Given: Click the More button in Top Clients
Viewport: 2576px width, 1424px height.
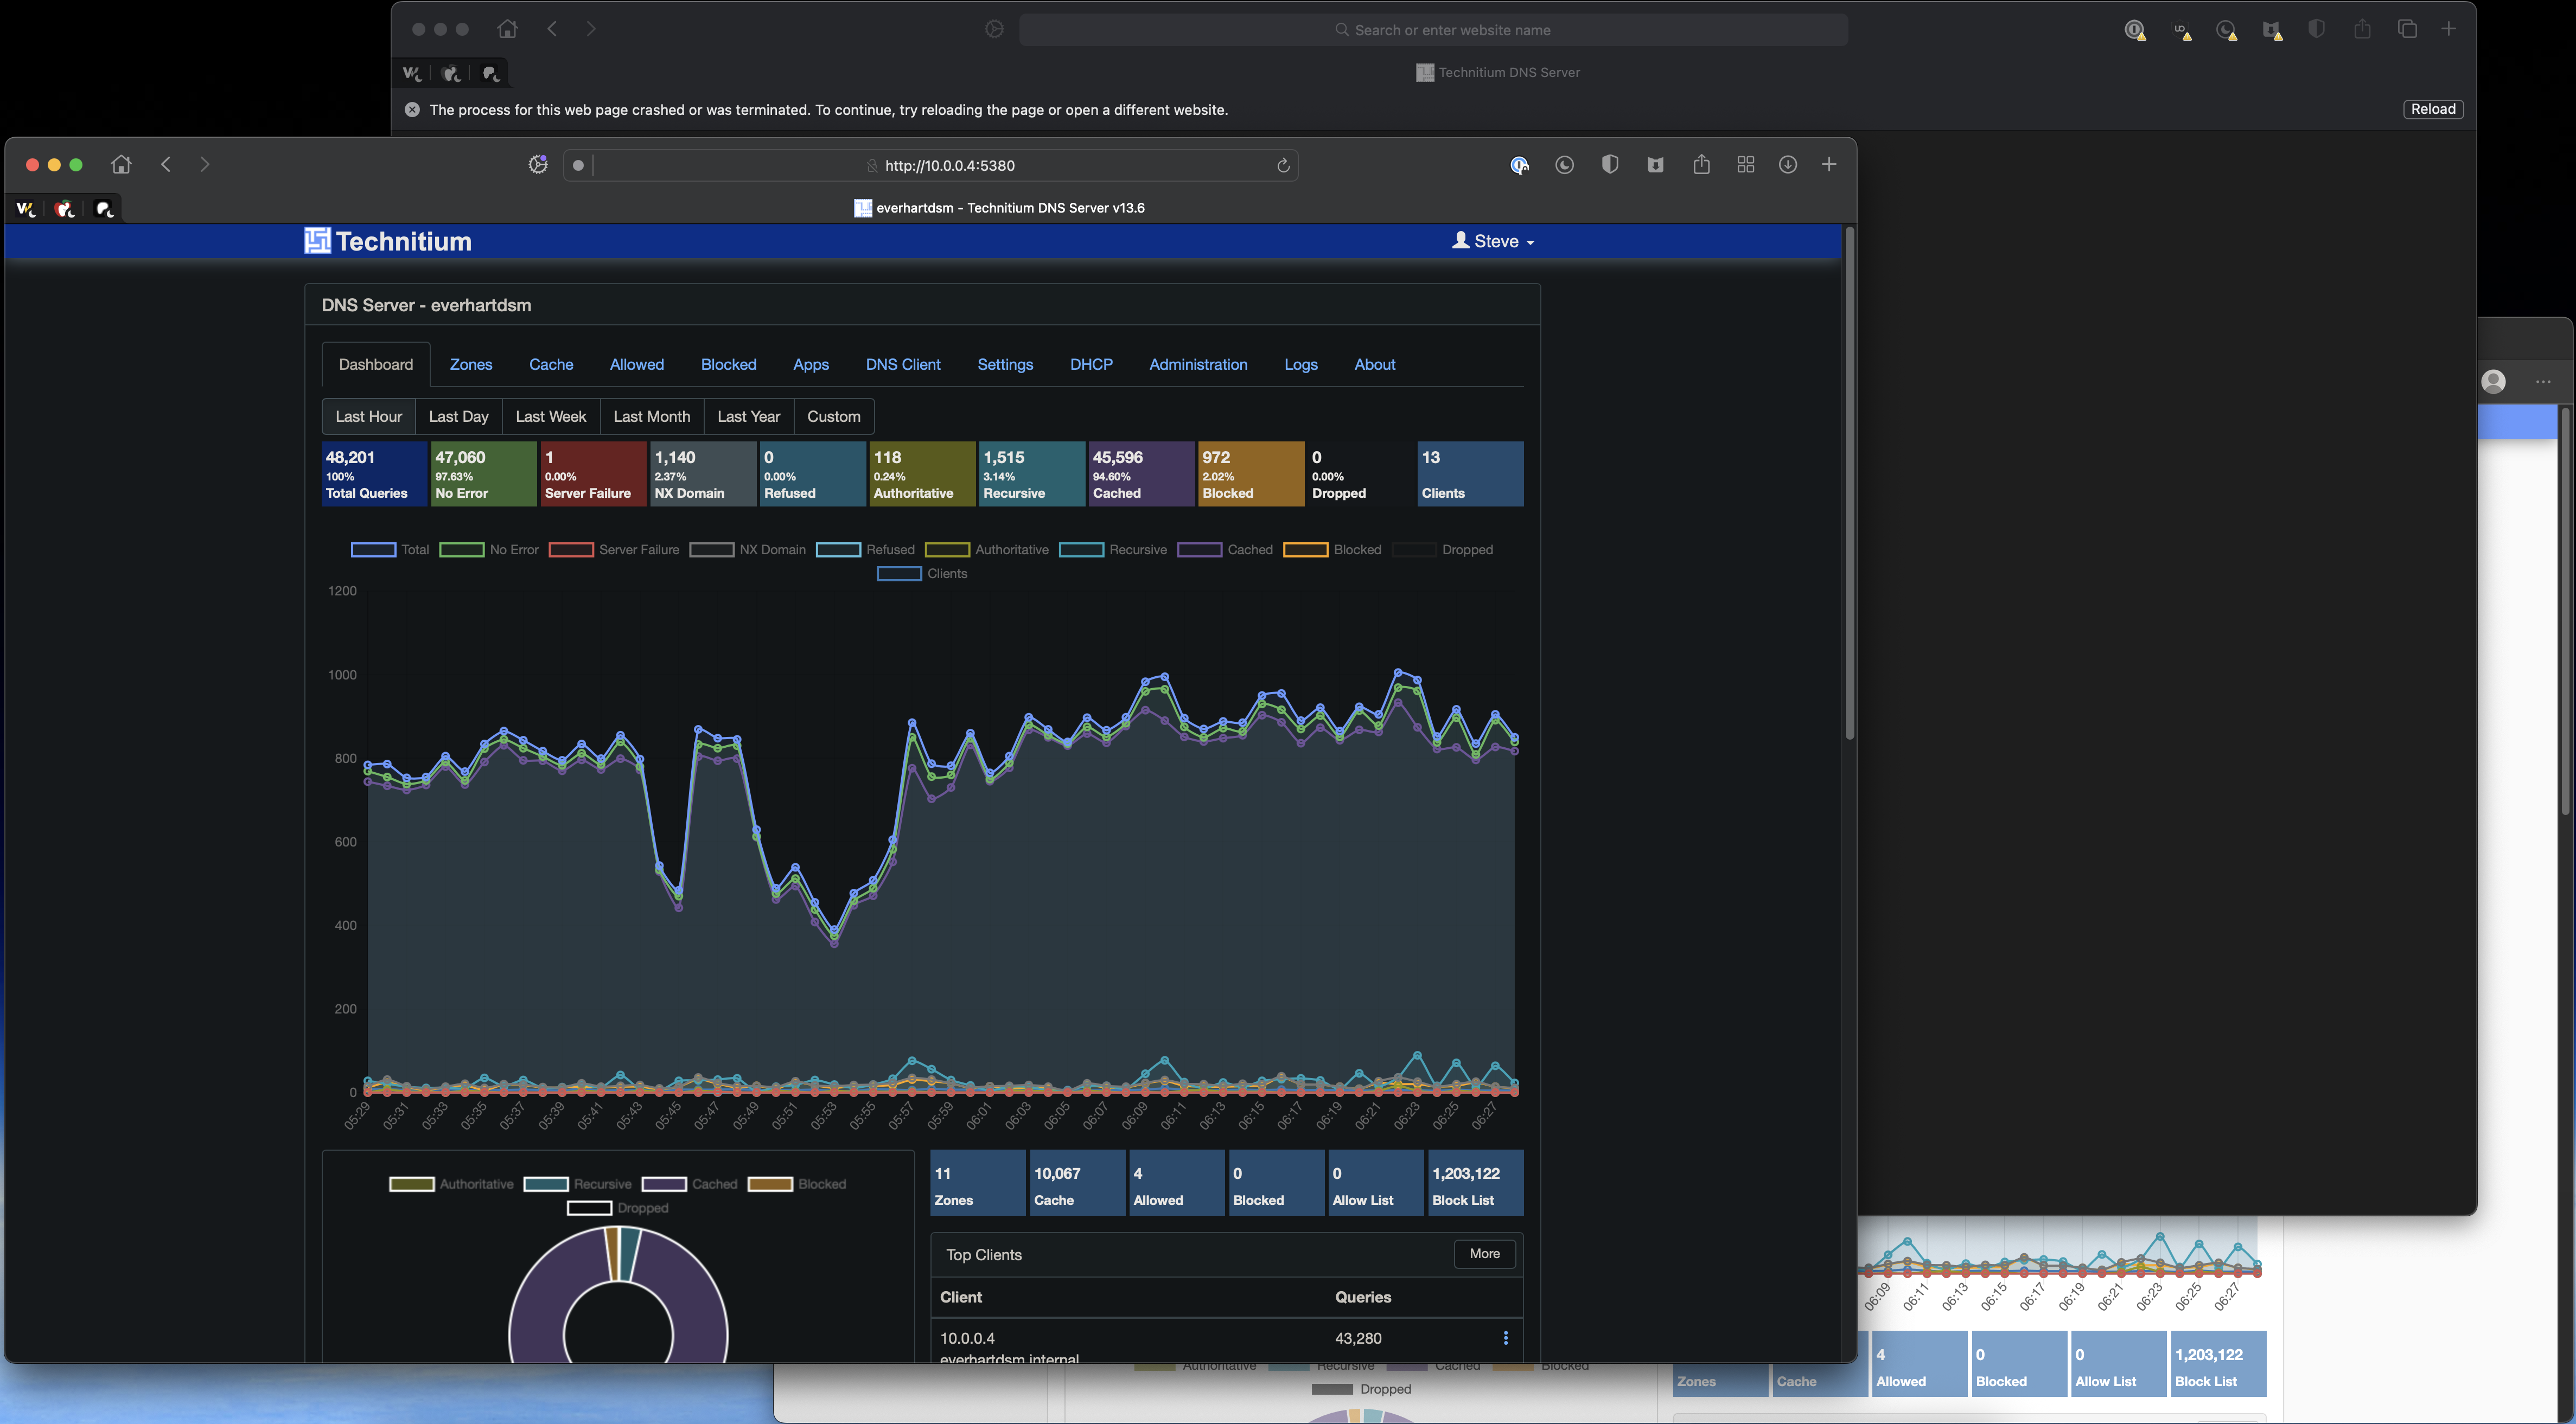Looking at the screenshot, I should pos(1484,1254).
